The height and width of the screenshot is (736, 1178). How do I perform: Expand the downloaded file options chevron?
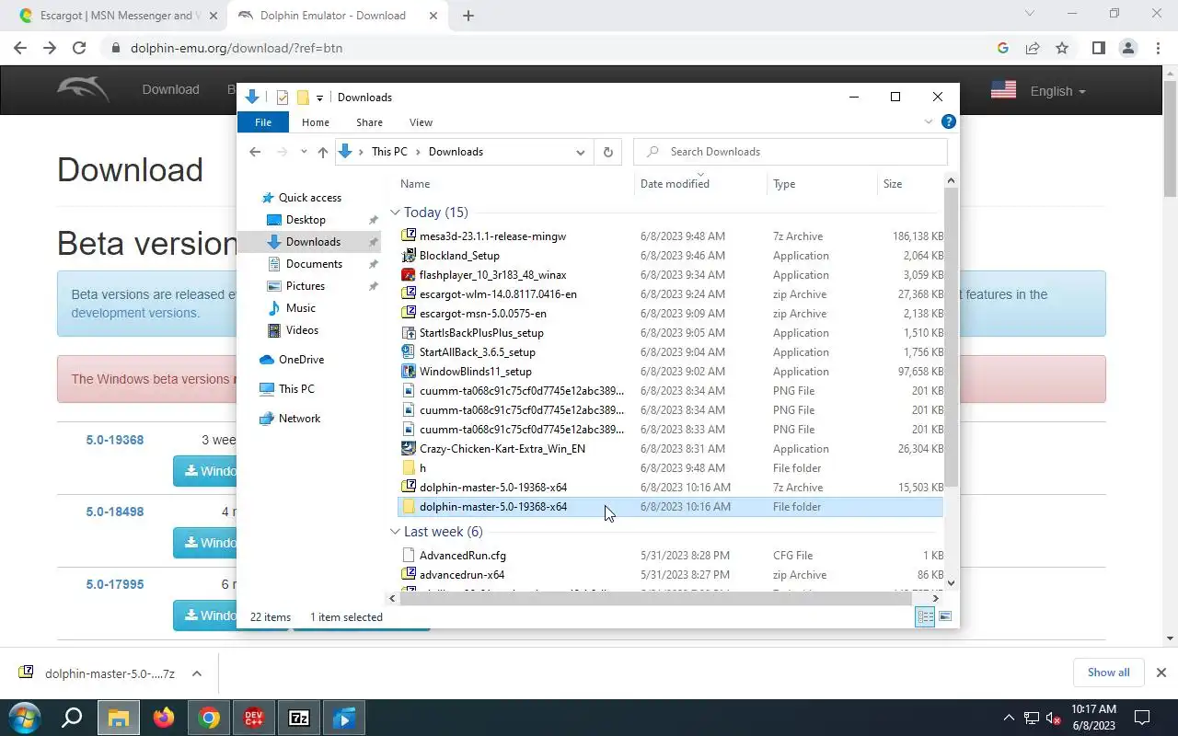197,673
